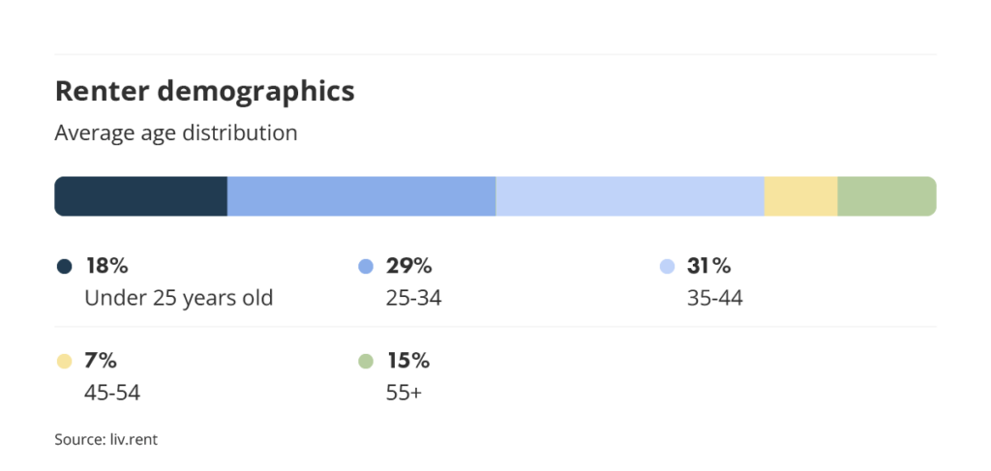Viewport: 991px width, 471px height.
Task: Click the light blue bar segment
Action: [x=630, y=196]
